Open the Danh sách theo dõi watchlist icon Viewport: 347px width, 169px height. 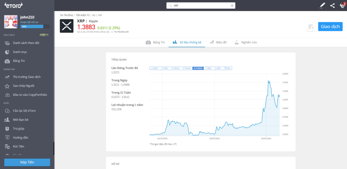coord(7,43)
